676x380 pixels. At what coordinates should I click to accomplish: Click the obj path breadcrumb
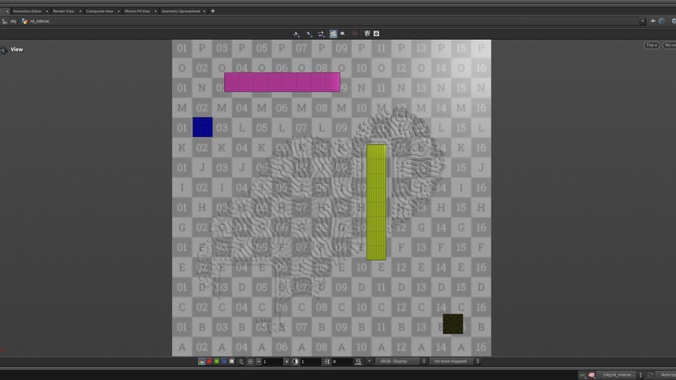pyautogui.click(x=13, y=21)
